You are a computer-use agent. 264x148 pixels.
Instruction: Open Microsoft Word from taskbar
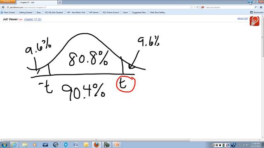[x=76, y=145]
